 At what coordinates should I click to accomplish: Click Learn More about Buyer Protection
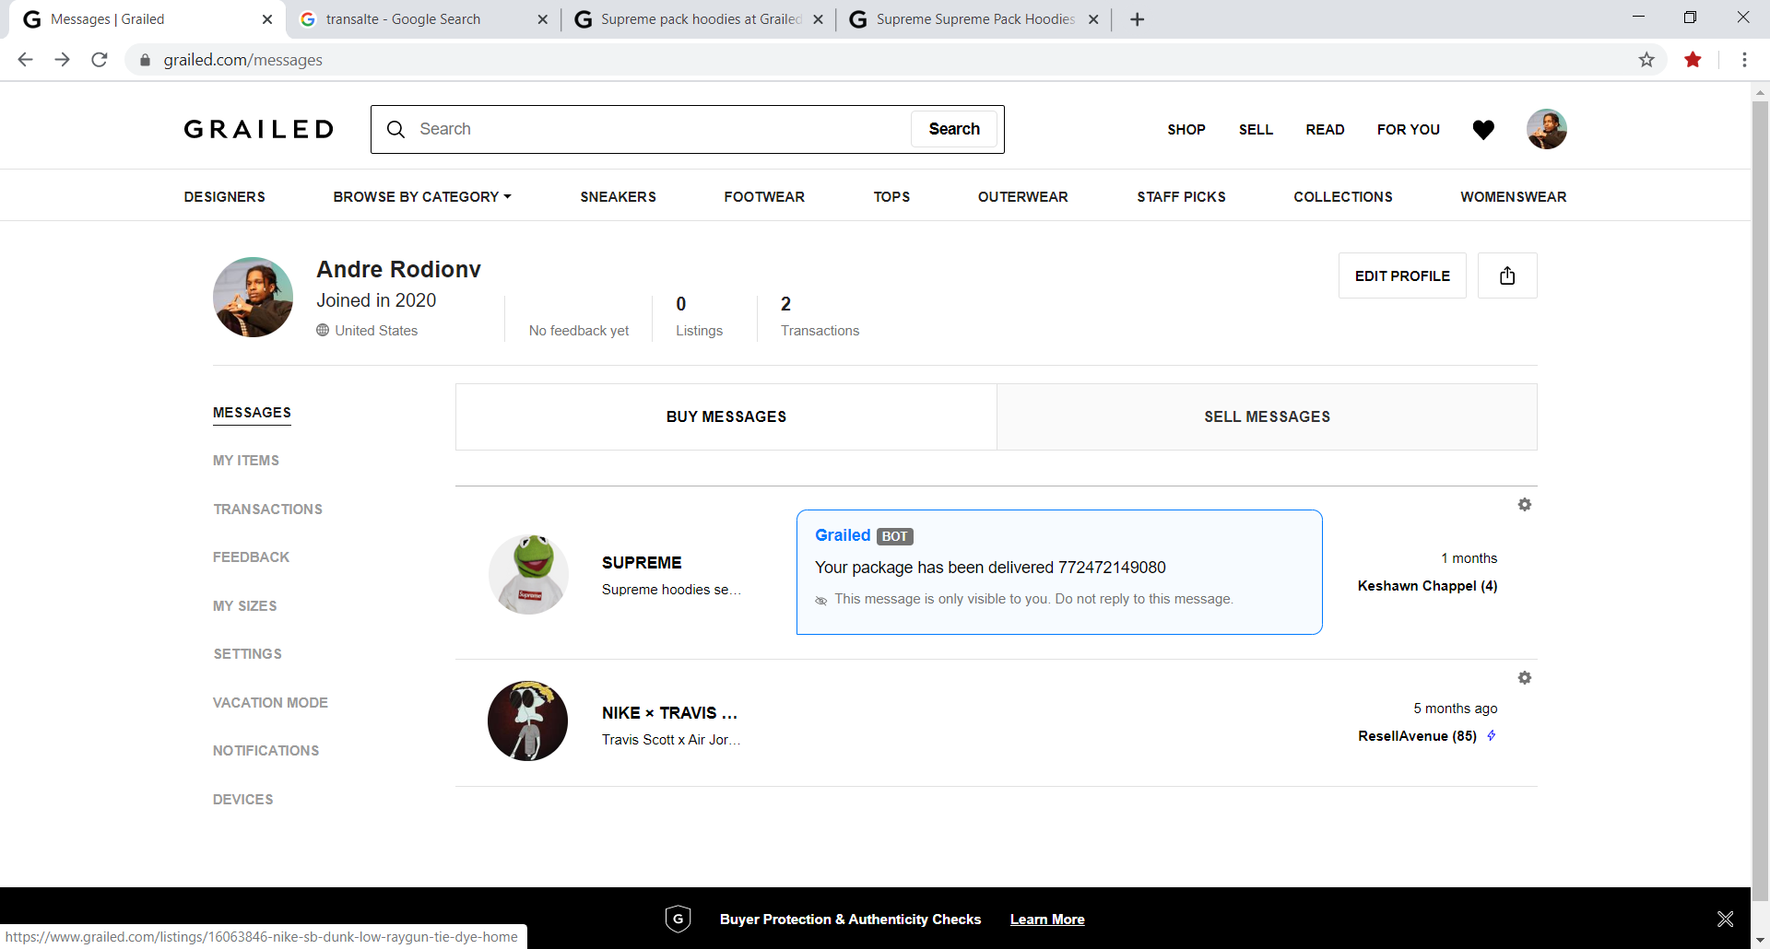tap(1047, 920)
